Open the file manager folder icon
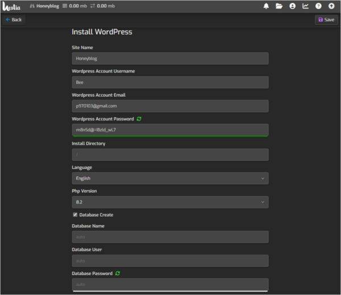This screenshot has width=341, height=295. coord(279,6)
